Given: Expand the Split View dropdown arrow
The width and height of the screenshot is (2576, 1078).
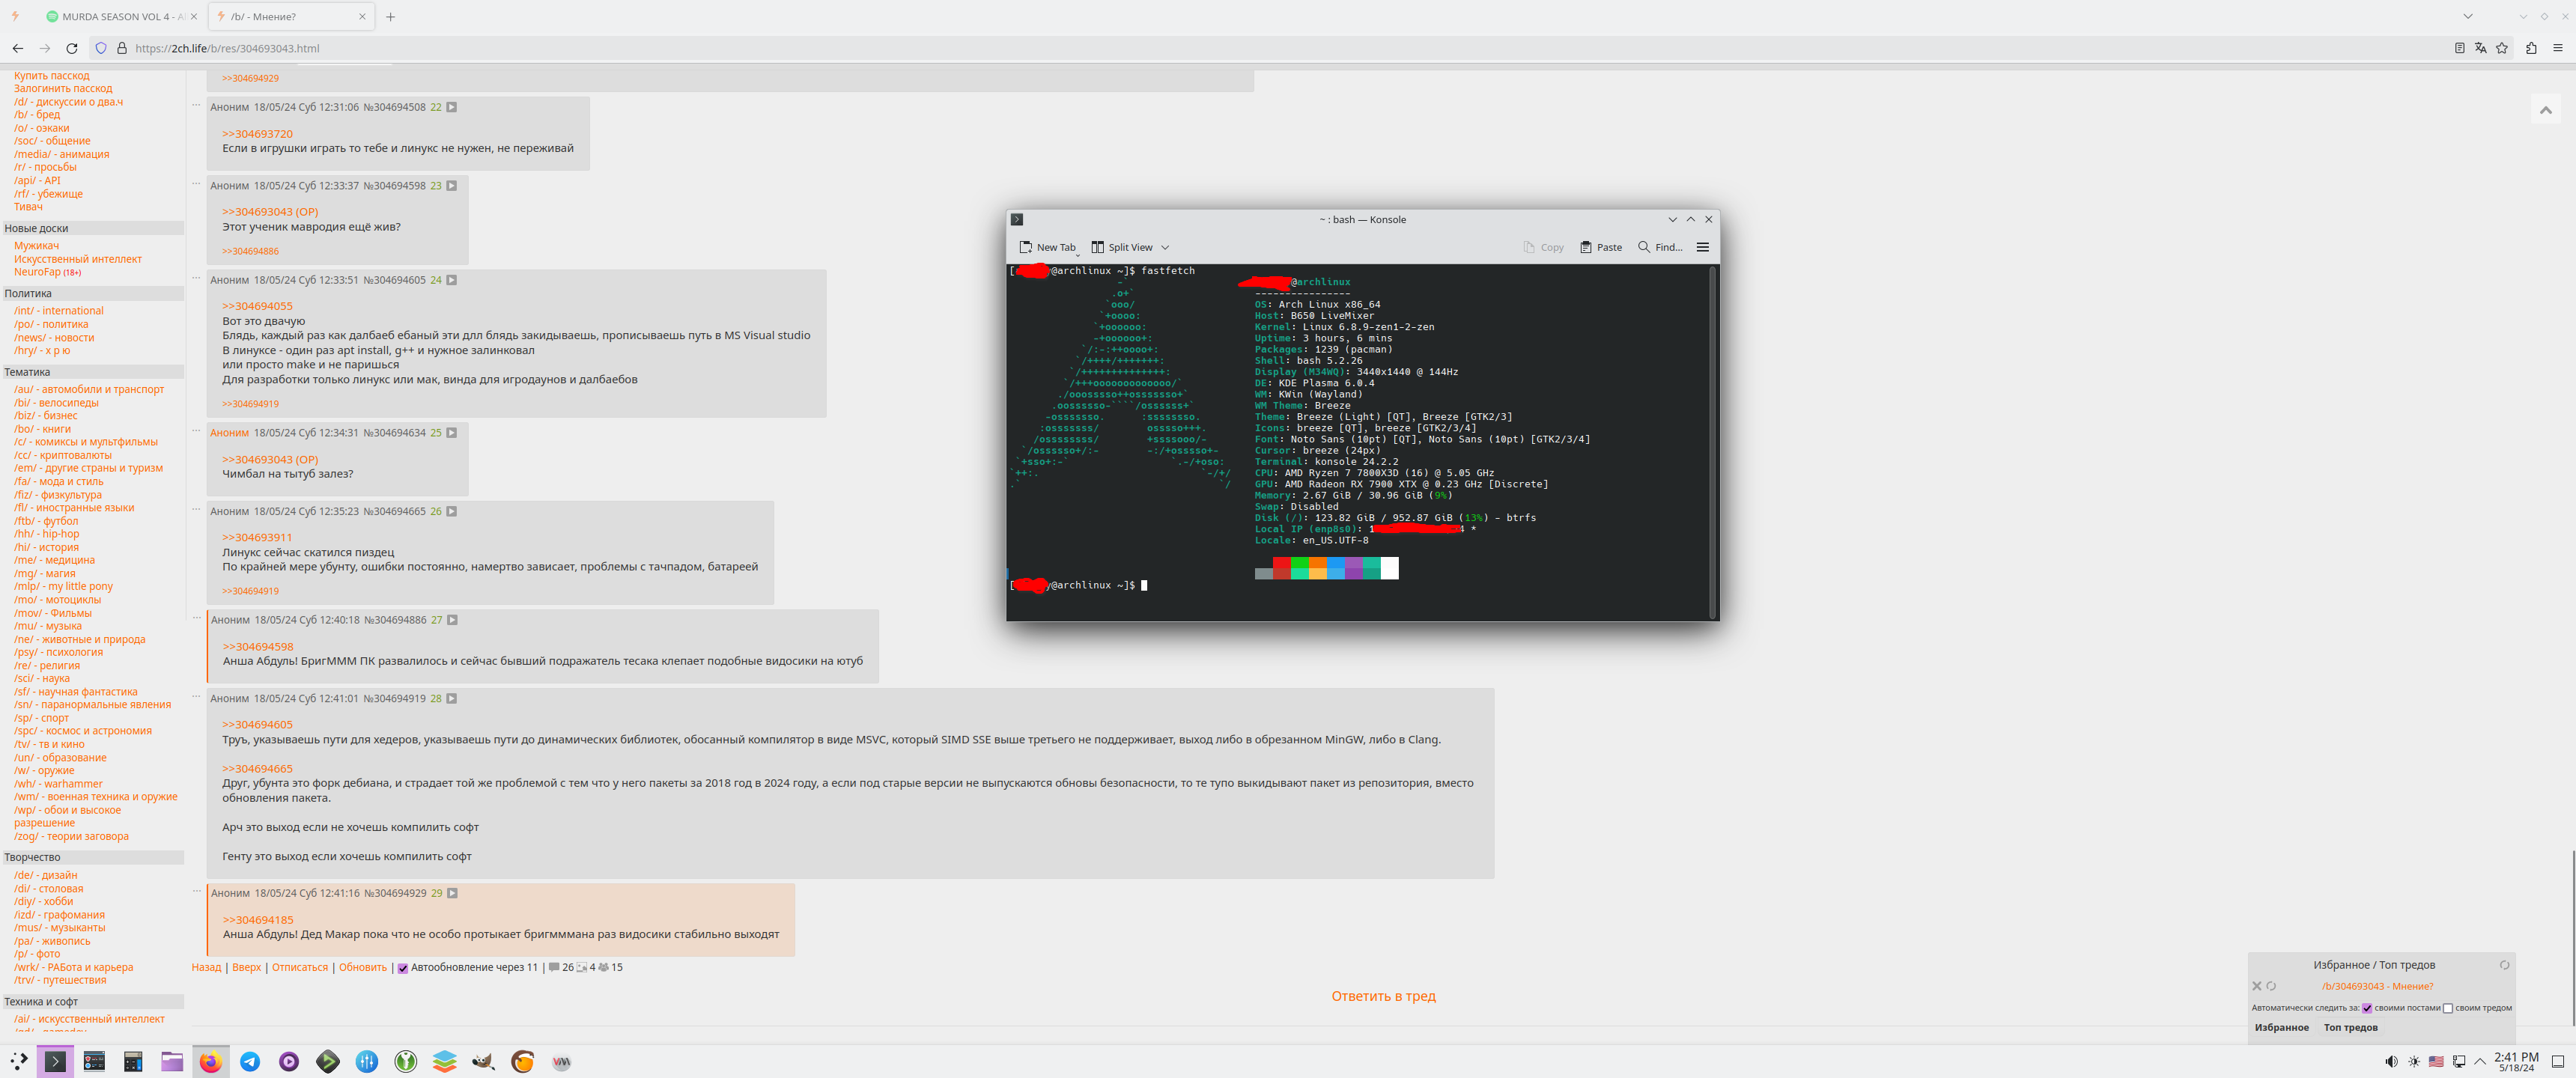Looking at the screenshot, I should (1165, 248).
